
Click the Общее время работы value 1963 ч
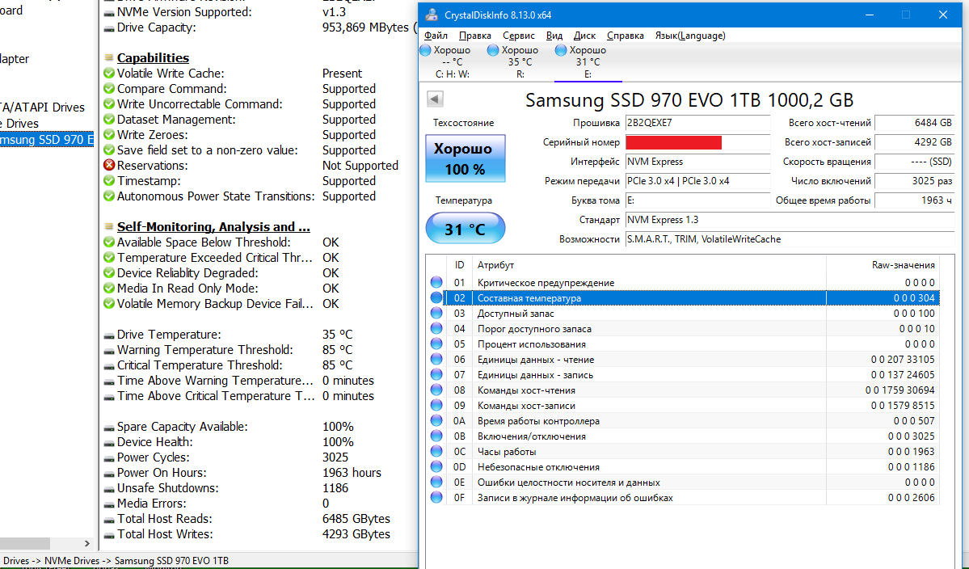pos(915,200)
